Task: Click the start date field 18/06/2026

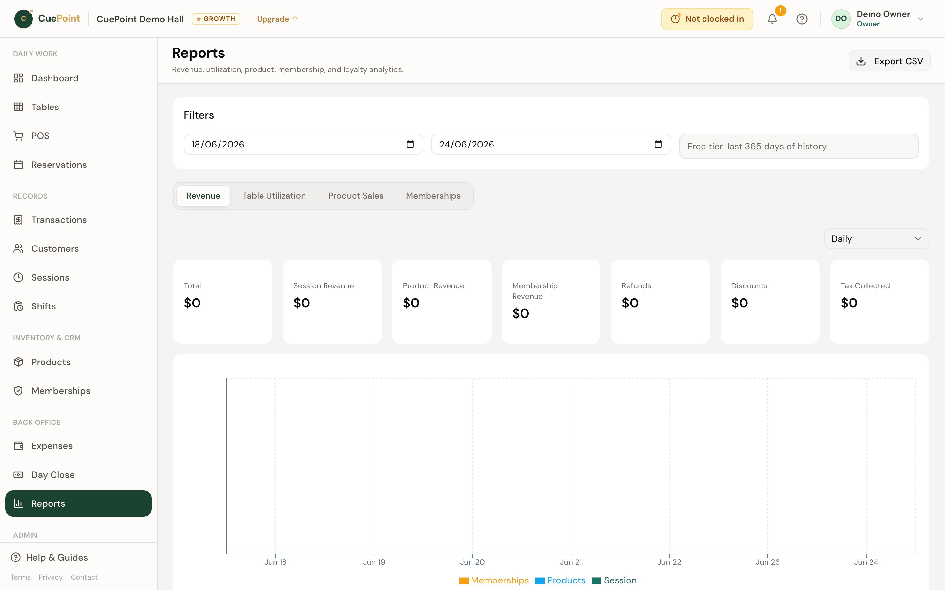Action: click(x=304, y=144)
